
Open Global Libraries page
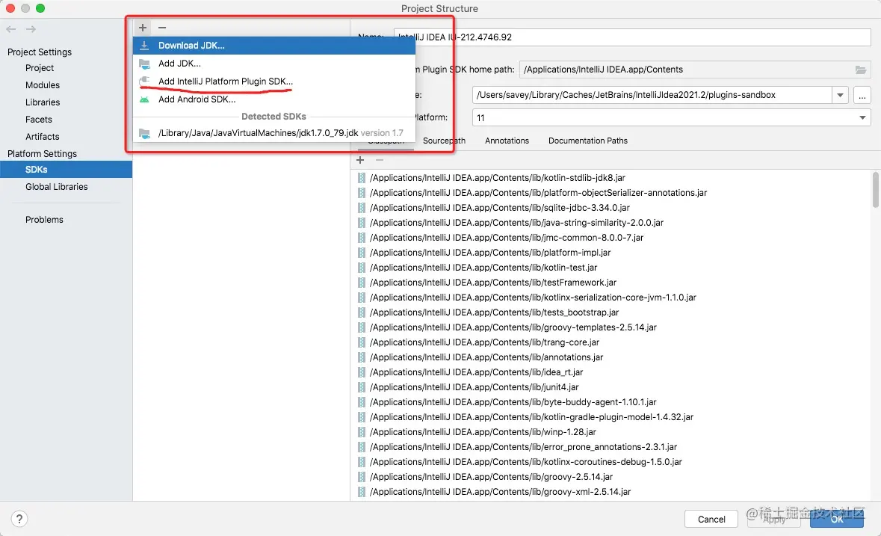56,187
